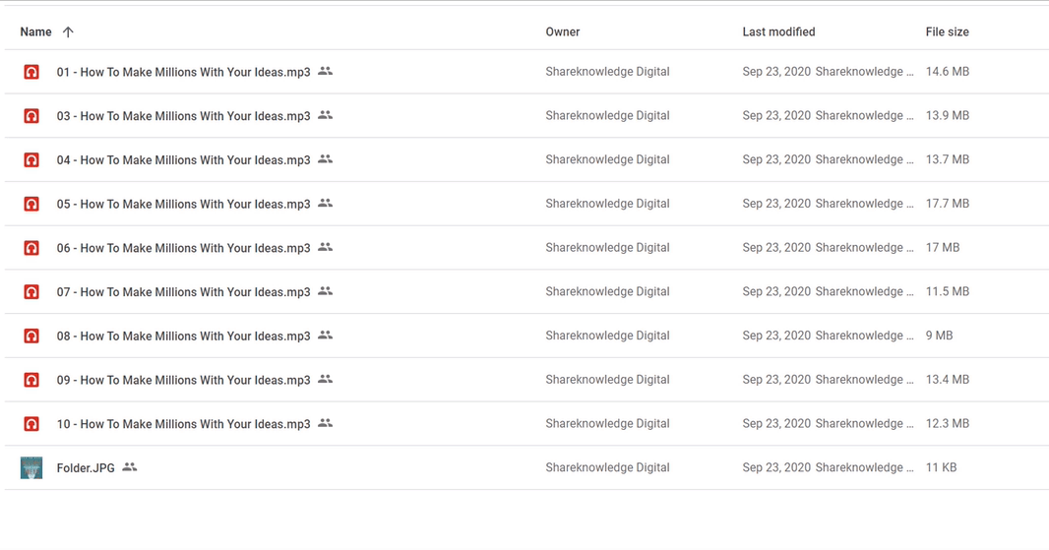Click the audio icon for 01 mp3 file

point(31,72)
